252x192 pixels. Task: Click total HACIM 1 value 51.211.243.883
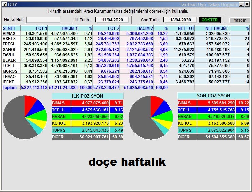pos(63,88)
